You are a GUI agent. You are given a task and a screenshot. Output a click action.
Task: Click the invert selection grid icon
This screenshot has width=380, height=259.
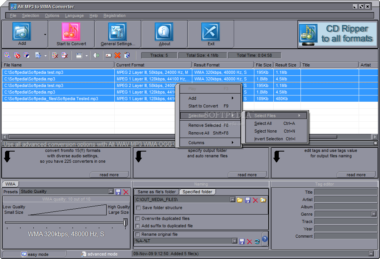click(x=27, y=55)
